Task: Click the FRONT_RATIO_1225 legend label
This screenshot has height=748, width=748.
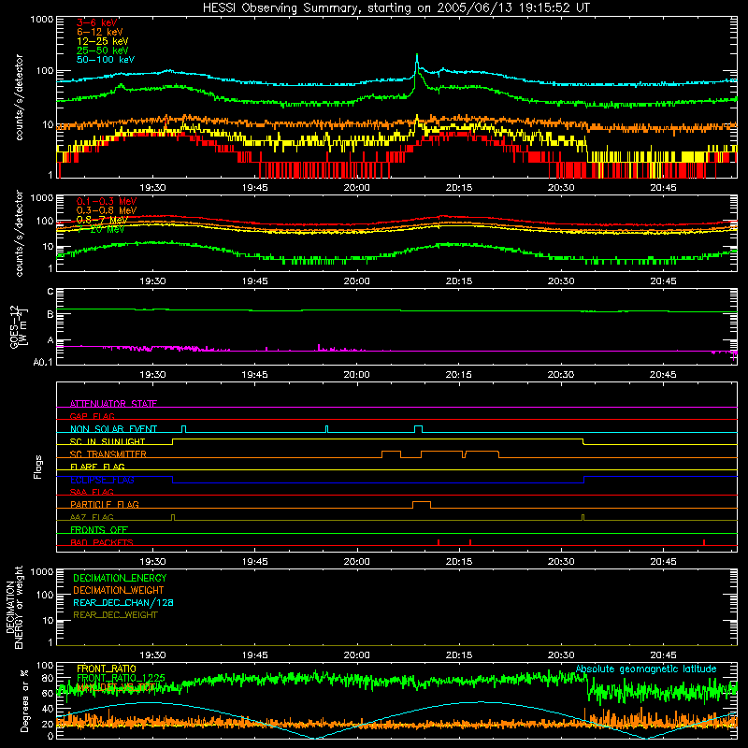Action: [x=121, y=678]
